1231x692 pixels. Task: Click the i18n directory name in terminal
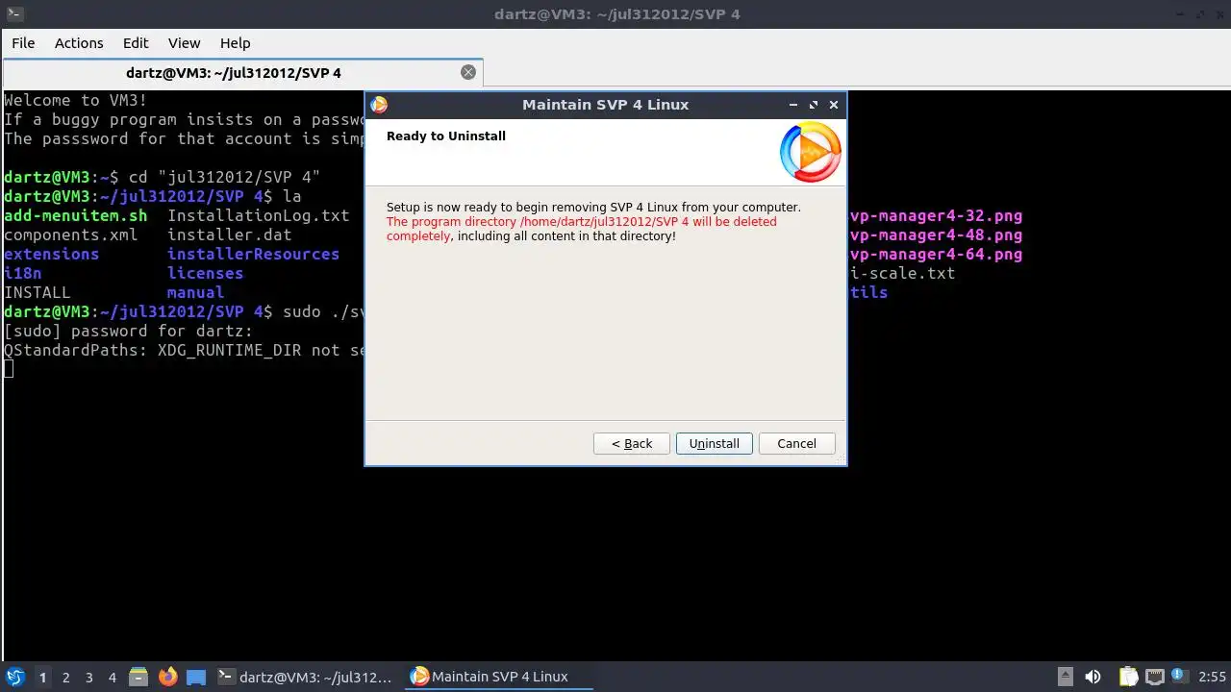(23, 273)
